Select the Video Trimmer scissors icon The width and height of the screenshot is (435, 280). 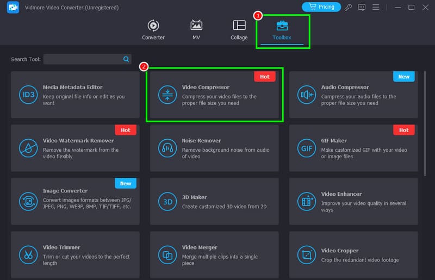point(28,255)
